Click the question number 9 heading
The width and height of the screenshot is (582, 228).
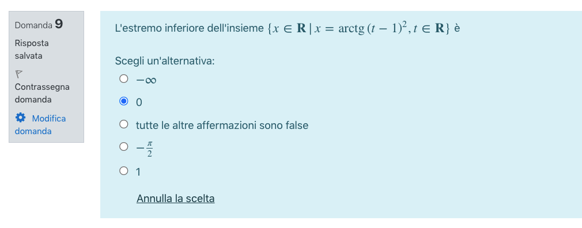pyautogui.click(x=39, y=25)
